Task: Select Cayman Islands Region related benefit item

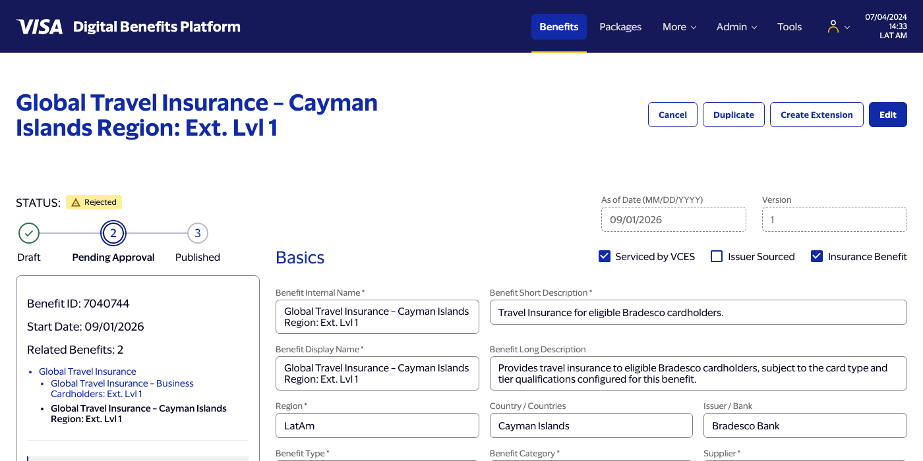Action: pos(138,414)
